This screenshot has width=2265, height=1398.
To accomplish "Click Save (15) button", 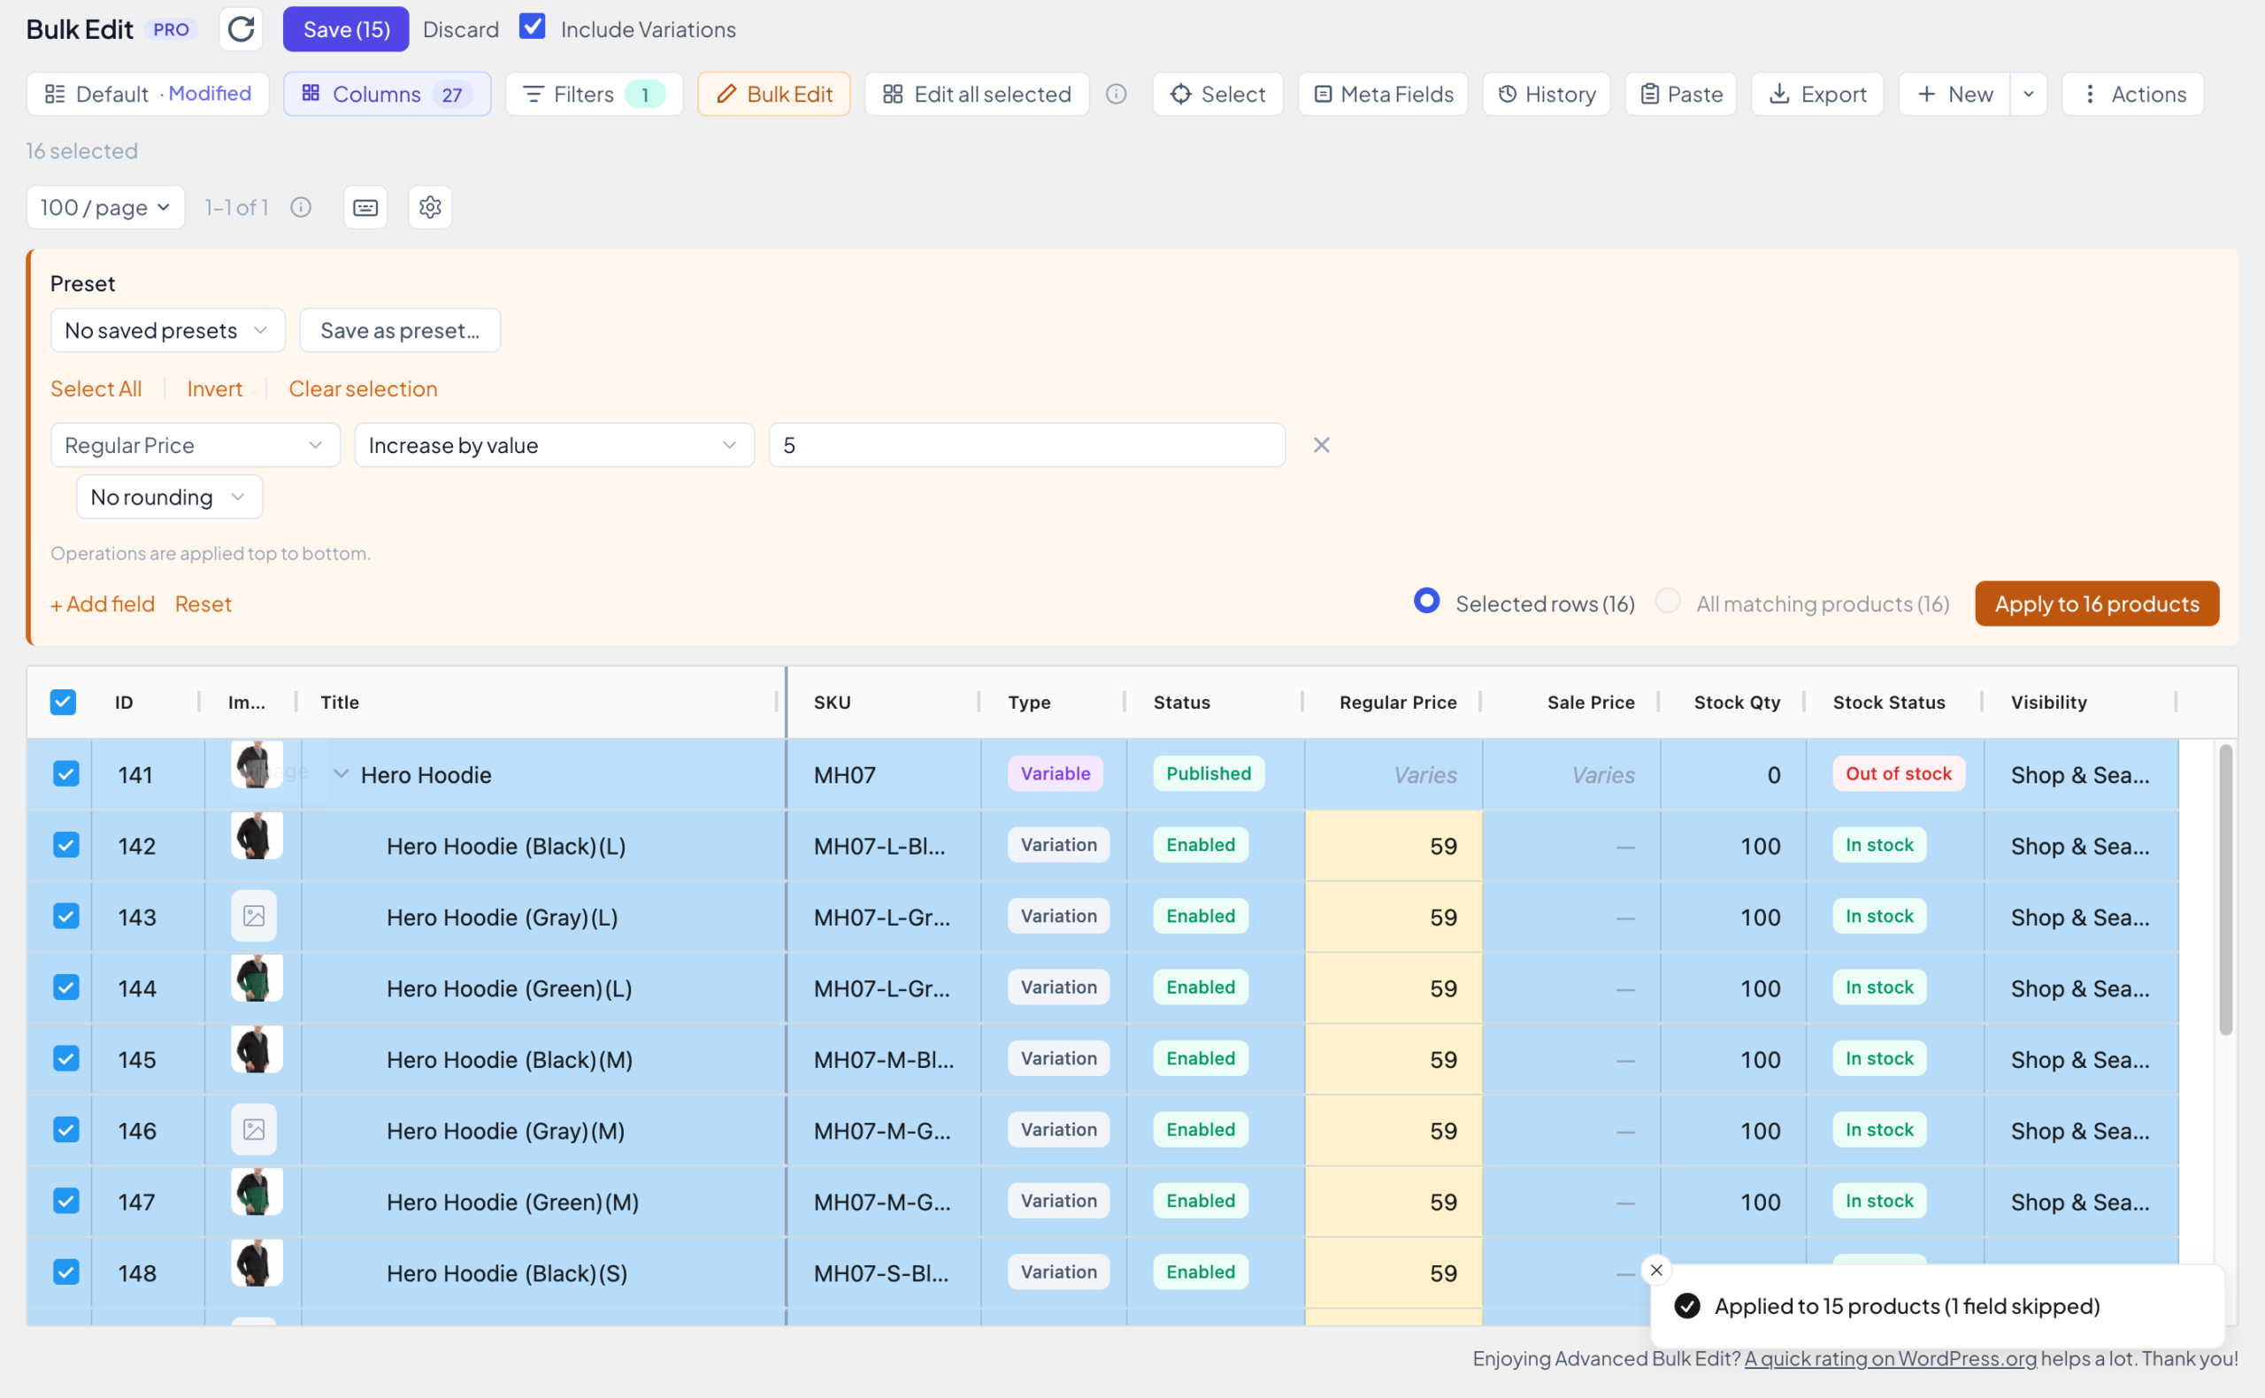I will (x=346, y=29).
